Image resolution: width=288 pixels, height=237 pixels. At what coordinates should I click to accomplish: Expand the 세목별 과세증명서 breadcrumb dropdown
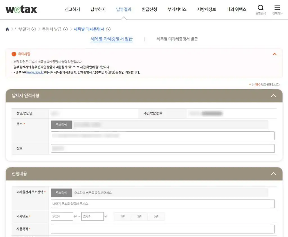pos(108,29)
